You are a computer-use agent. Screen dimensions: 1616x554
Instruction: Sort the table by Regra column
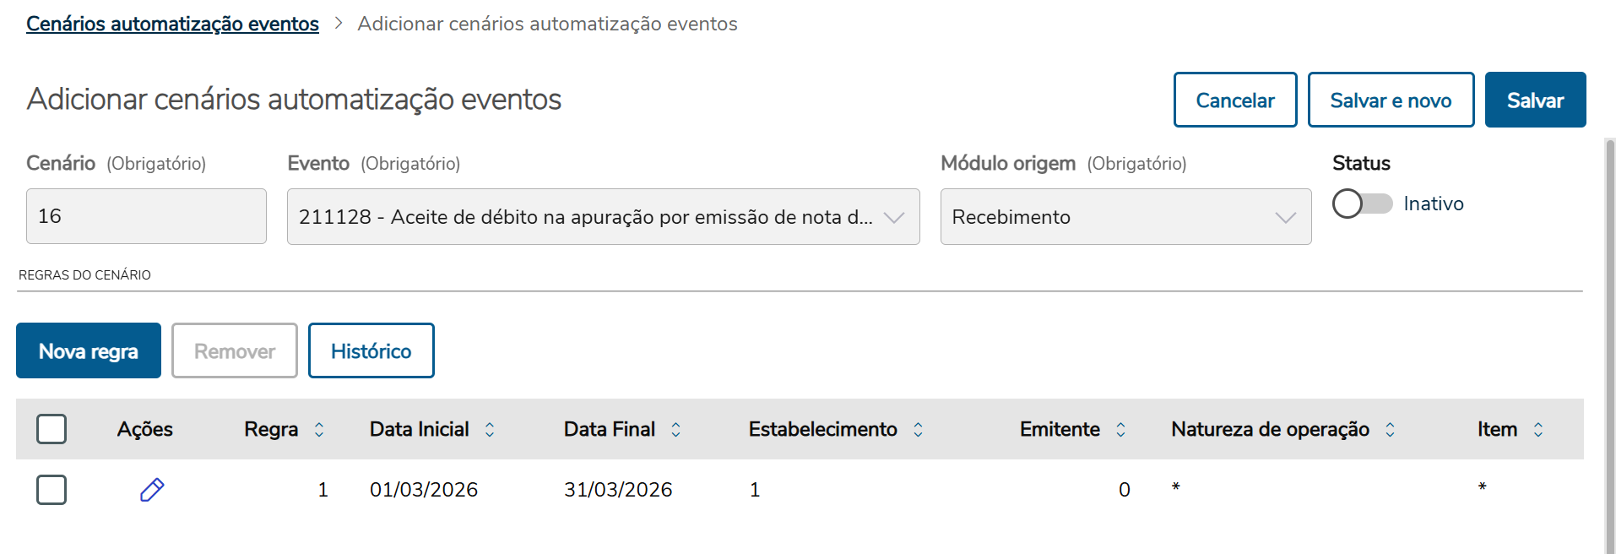(x=318, y=429)
